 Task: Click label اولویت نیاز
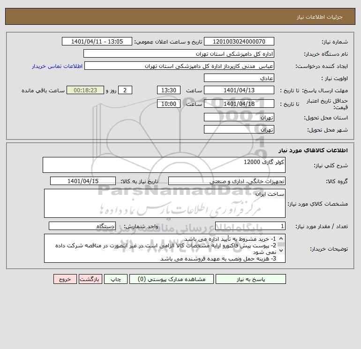[334, 78]
